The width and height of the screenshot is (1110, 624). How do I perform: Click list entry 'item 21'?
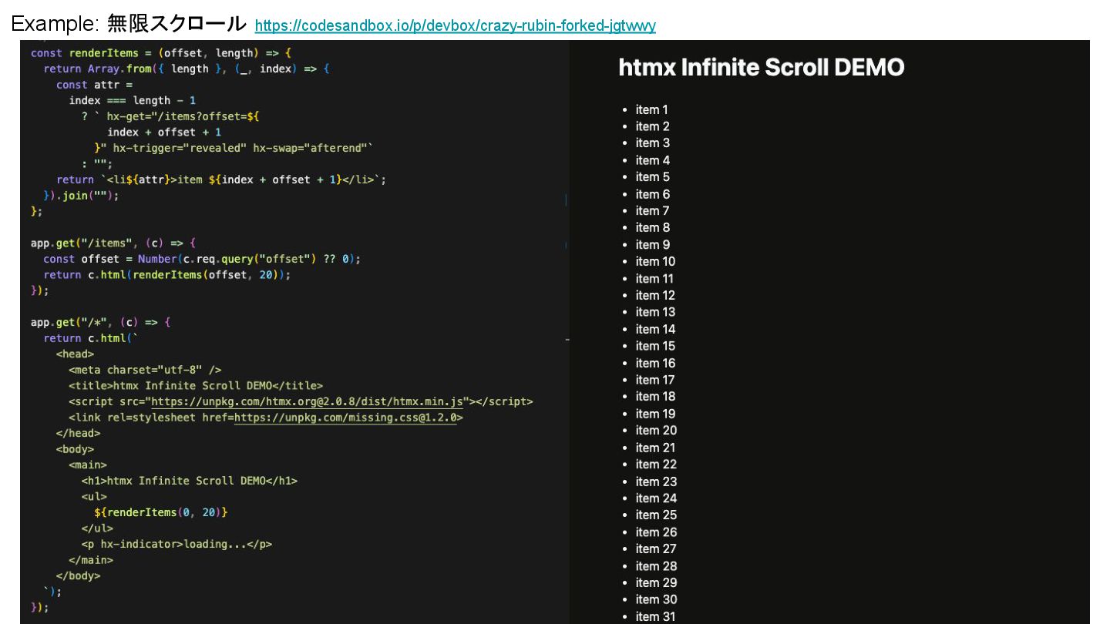point(655,448)
